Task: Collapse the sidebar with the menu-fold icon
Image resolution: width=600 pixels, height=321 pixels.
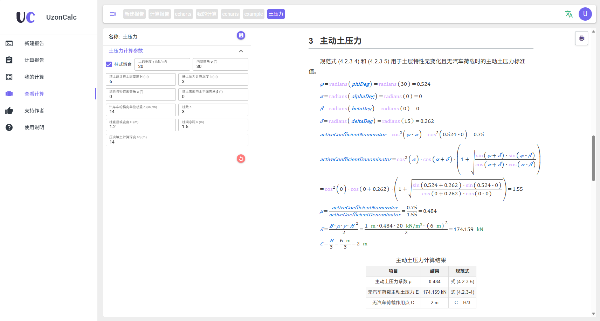Action: coord(113,14)
